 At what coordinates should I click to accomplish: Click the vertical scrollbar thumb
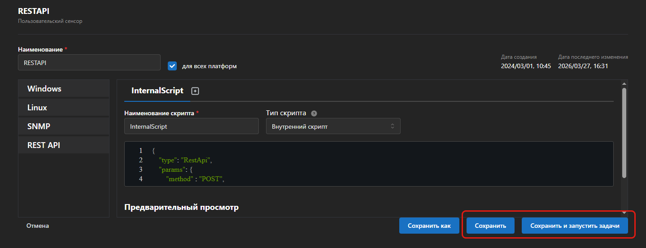click(x=624, y=132)
